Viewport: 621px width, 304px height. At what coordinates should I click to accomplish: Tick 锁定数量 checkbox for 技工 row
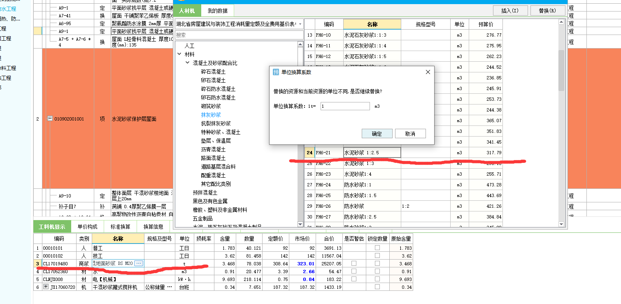coord(377,256)
